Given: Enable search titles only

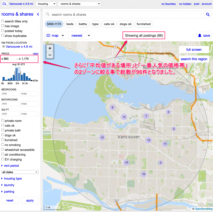Looking at the screenshot, I should 3,21.
